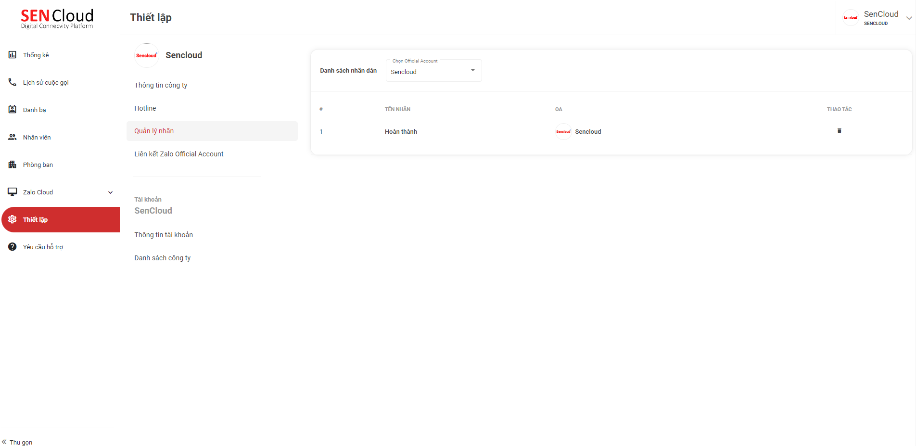Open Thông tin công ty settings
The image size is (916, 446).
tap(161, 85)
